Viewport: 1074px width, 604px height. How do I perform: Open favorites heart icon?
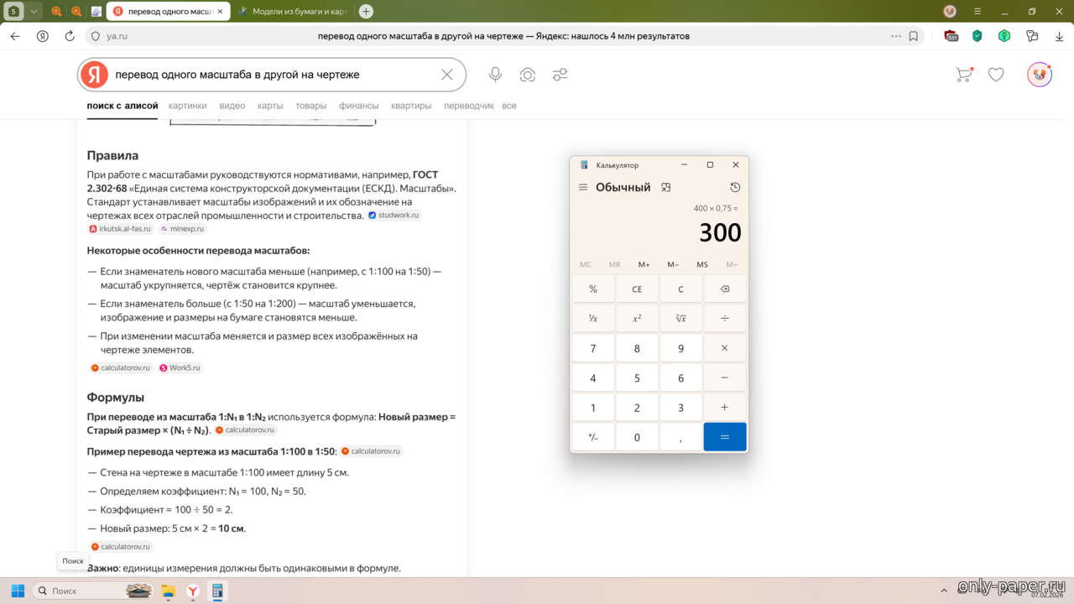point(996,75)
